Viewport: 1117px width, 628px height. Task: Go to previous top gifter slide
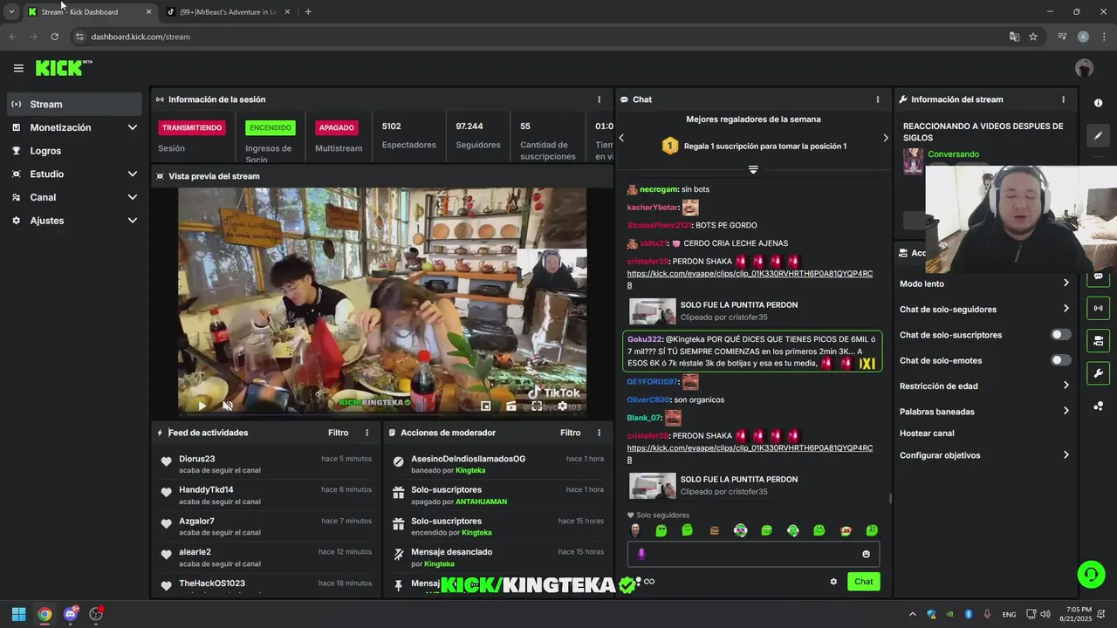tap(621, 138)
